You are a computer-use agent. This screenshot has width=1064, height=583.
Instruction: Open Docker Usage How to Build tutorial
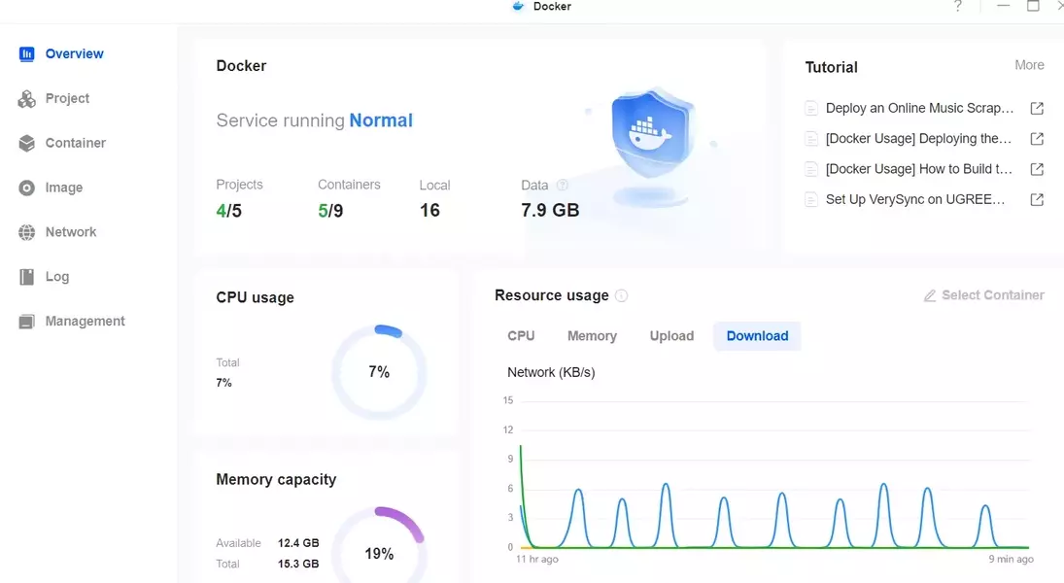[x=919, y=169]
